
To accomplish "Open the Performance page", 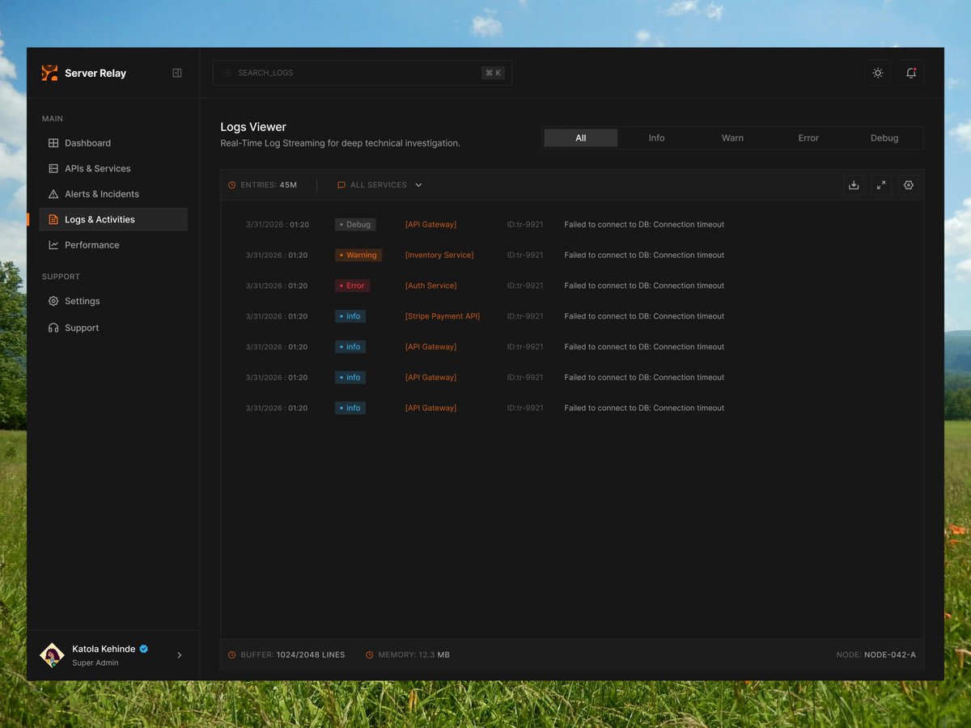I will [91, 244].
